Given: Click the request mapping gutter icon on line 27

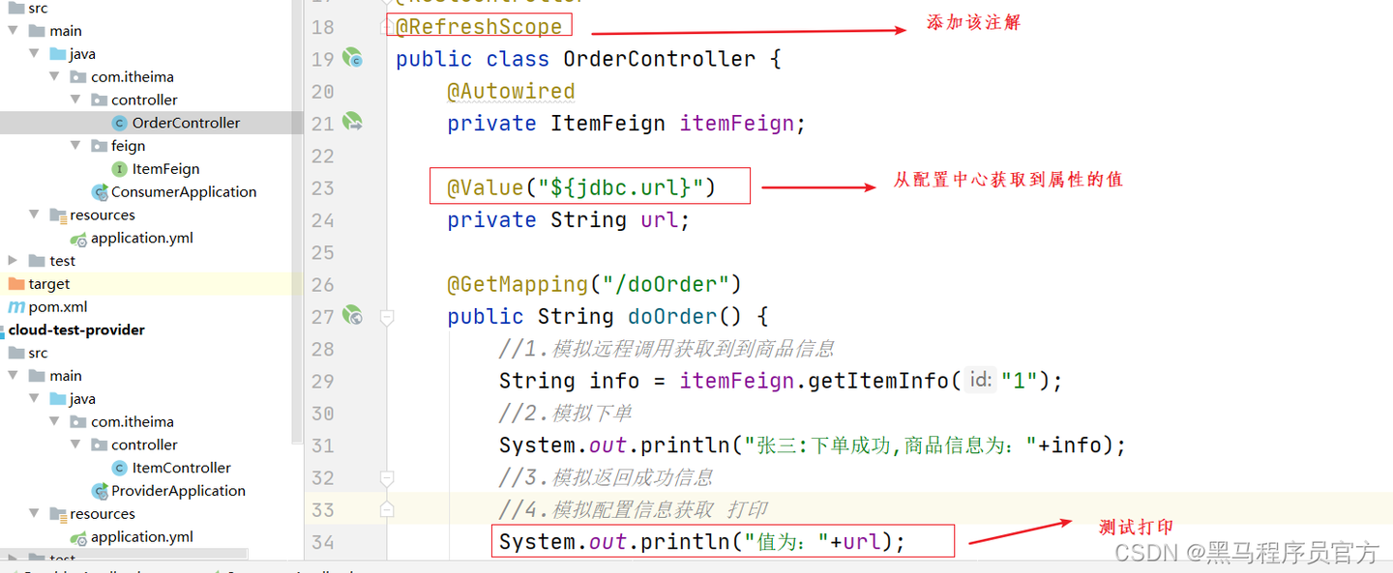Looking at the screenshot, I should 352,316.
